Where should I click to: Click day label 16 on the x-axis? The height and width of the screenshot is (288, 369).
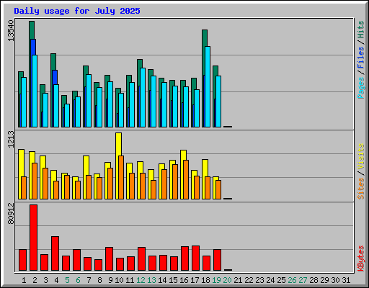[184, 280]
